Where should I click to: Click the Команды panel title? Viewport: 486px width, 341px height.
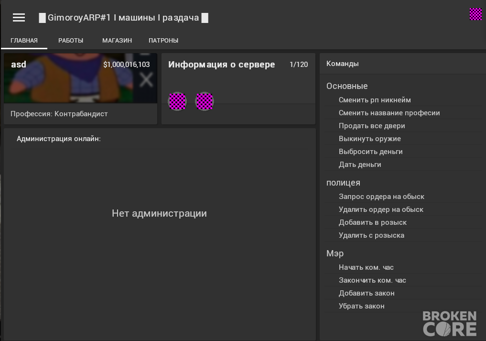[x=343, y=64]
